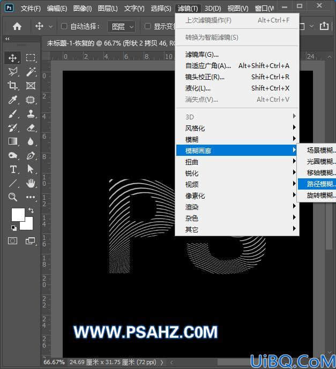Open the 编辑(E) menu
The image size is (336, 369).
click(x=57, y=9)
